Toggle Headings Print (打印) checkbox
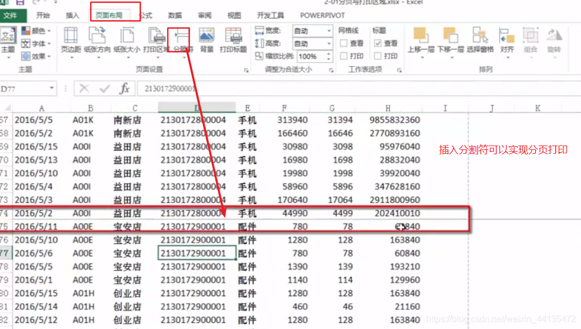This screenshot has width=581, height=329. click(x=377, y=56)
